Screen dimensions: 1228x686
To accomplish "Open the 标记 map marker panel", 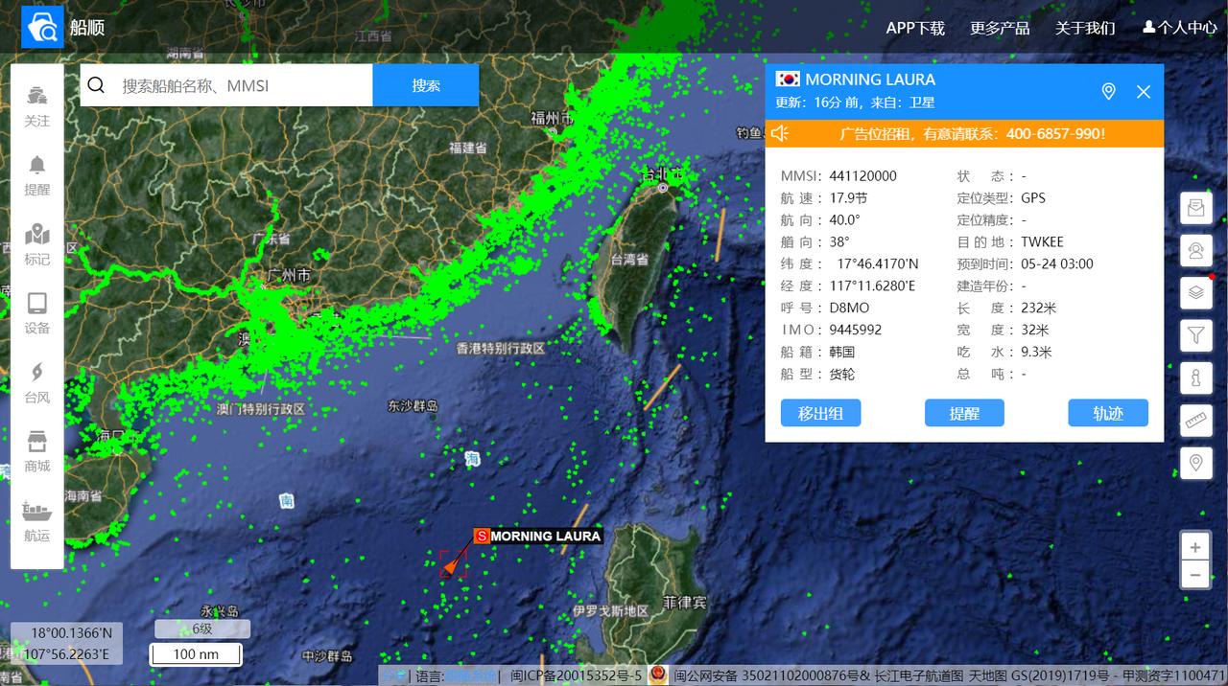I will pyautogui.click(x=37, y=244).
